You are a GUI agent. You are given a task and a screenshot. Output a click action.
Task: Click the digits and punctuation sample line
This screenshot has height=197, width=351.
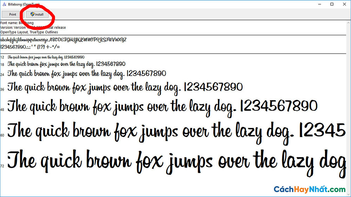[30, 47]
